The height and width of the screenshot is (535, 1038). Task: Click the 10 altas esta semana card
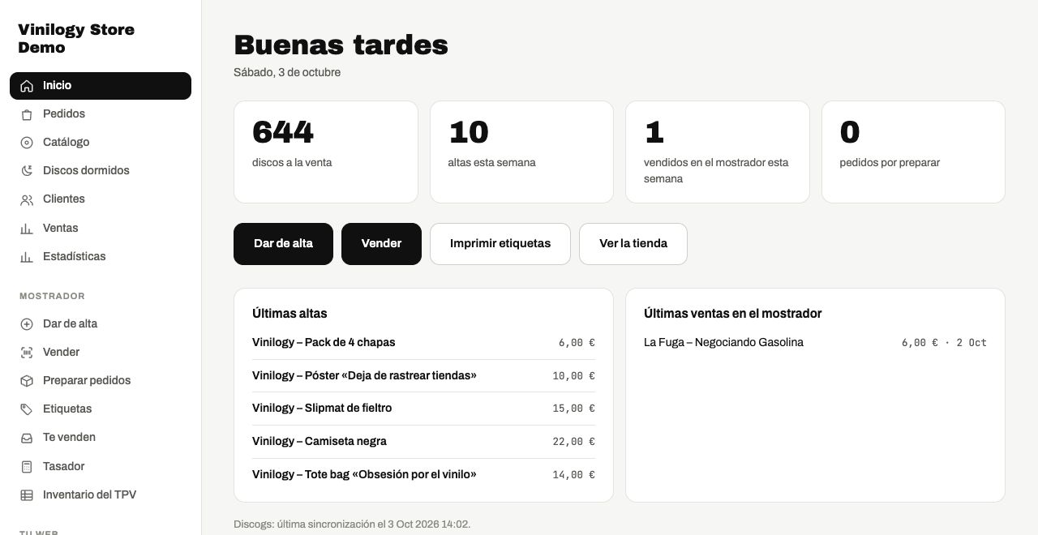tap(521, 152)
